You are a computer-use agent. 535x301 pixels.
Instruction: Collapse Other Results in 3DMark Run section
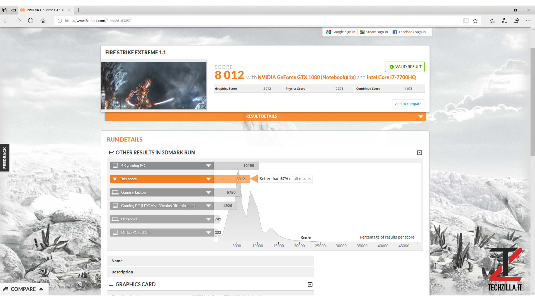pyautogui.click(x=420, y=153)
